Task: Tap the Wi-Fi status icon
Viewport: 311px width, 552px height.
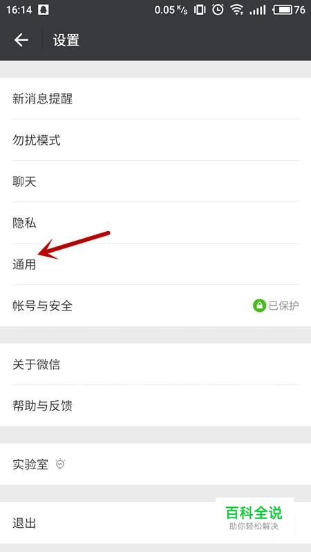Action: (237, 10)
